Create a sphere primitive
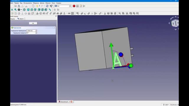This screenshot has height=106, width=189. (19, 14)
